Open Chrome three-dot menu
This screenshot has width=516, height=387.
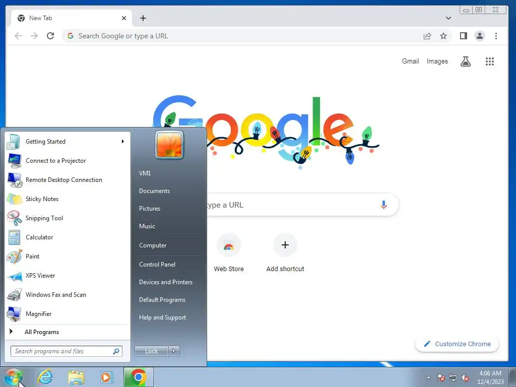point(496,36)
